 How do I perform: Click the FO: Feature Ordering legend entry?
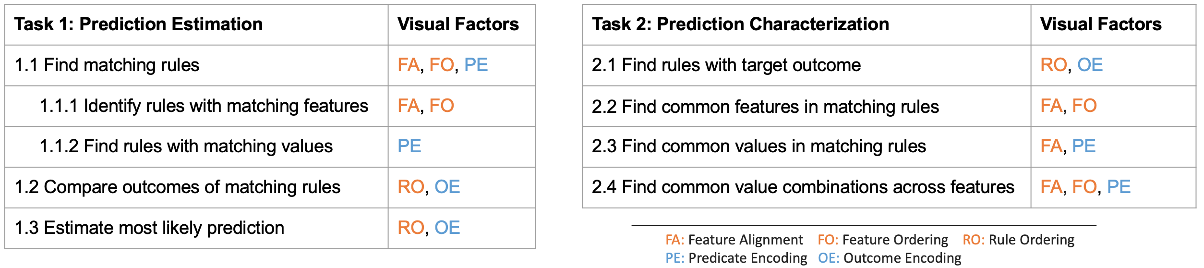883,240
